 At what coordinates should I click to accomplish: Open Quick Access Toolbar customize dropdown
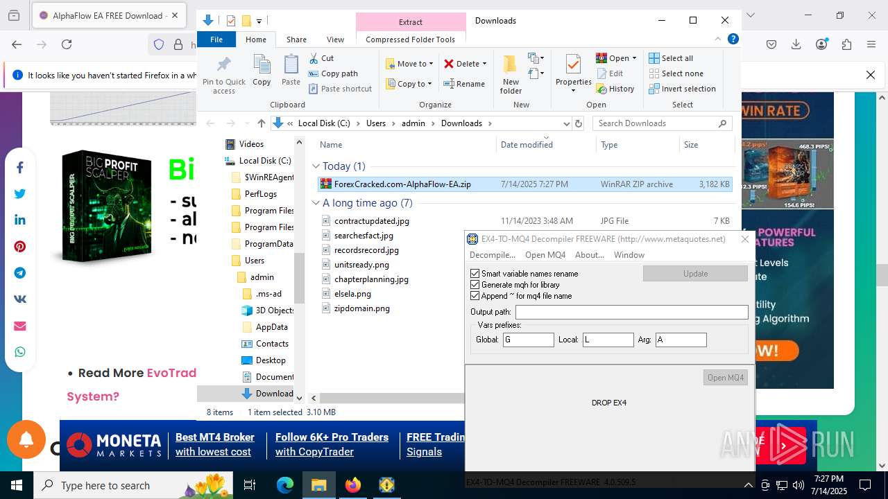point(259,21)
